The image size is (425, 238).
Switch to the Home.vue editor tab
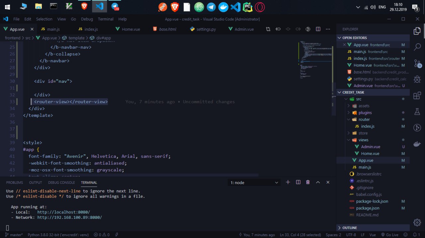click(x=131, y=29)
